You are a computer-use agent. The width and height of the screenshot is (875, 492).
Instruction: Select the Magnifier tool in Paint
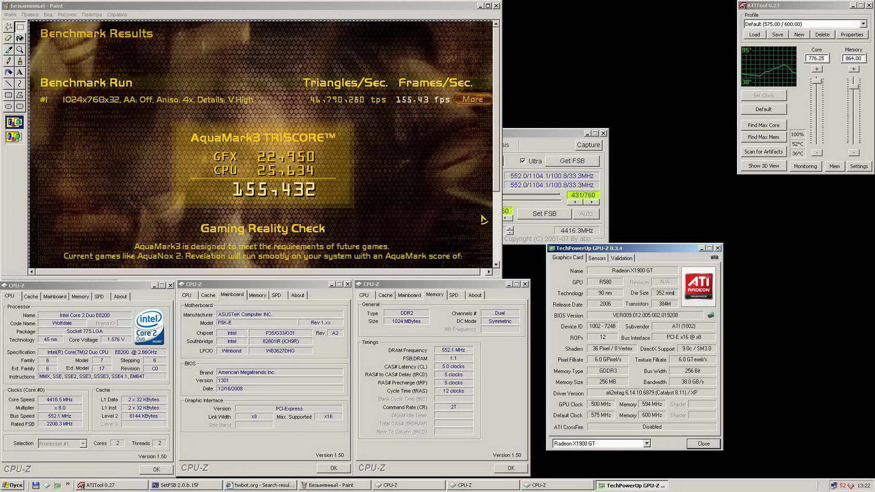(x=20, y=49)
